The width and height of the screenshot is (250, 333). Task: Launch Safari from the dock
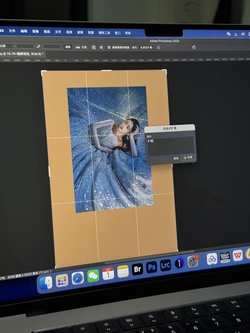coord(78,278)
